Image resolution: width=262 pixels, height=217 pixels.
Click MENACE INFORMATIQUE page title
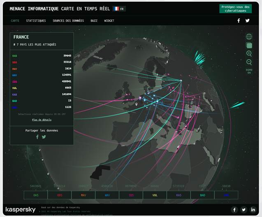(34, 9)
